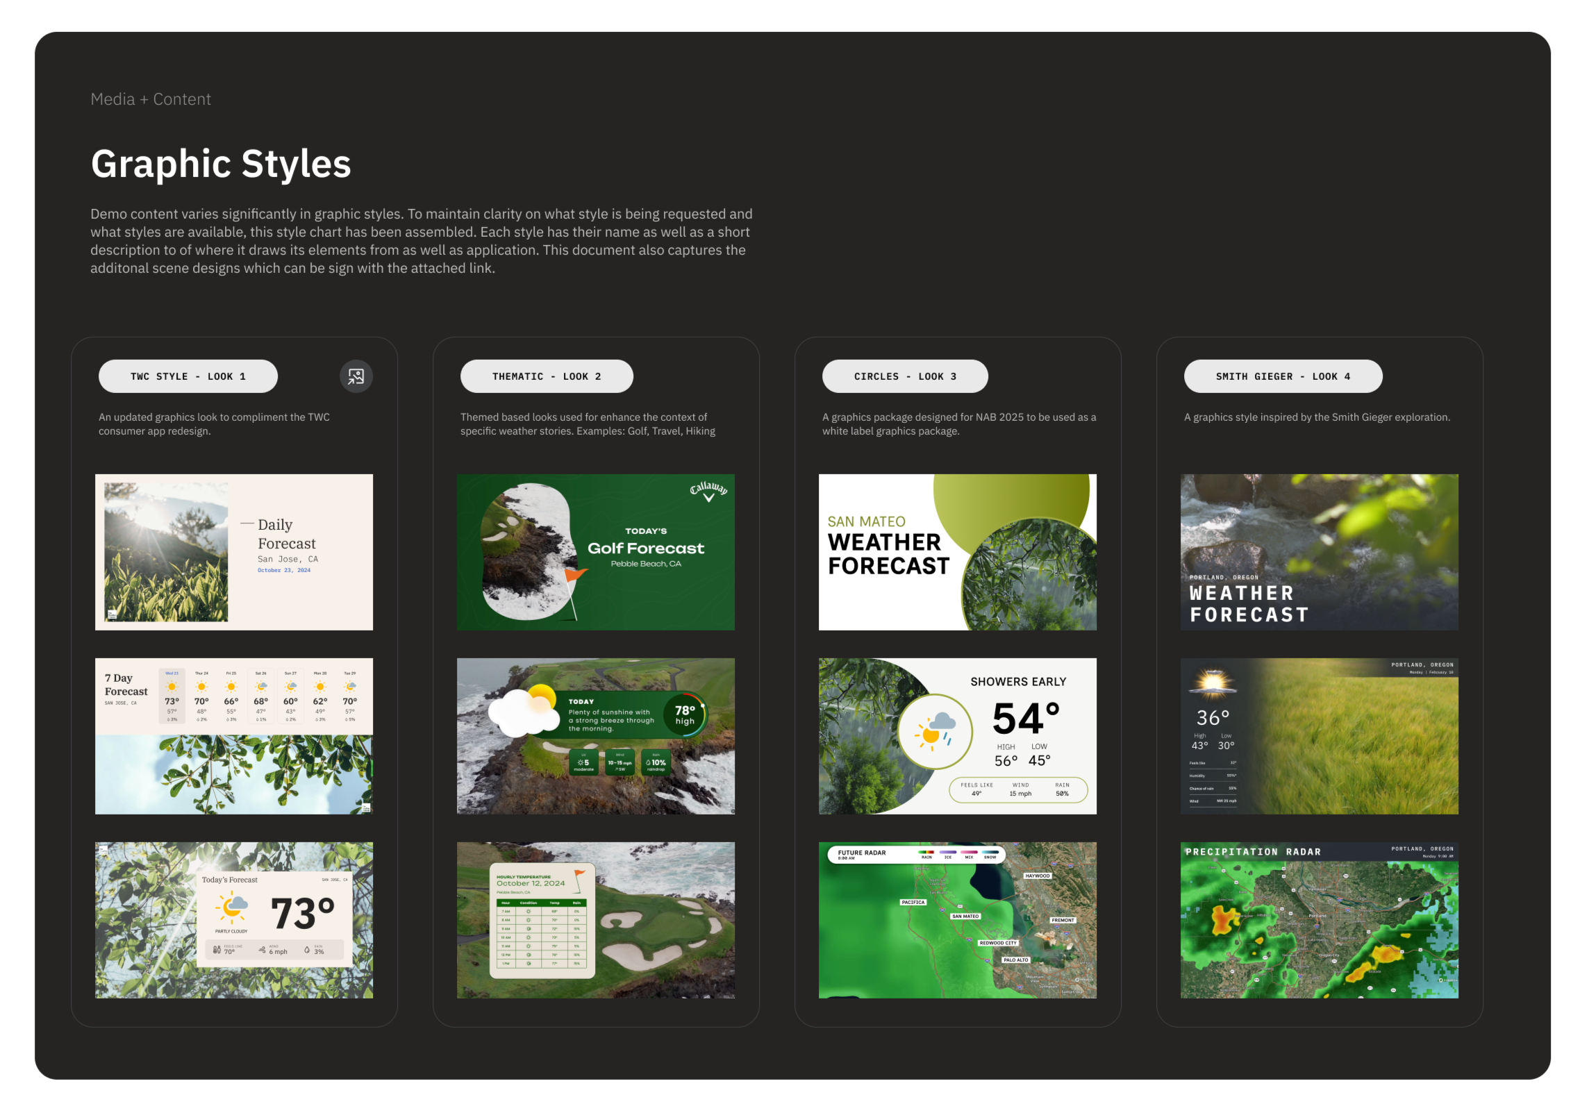
Task: Click the Future Radar rain/ice/mix/snow color legend
Action: pos(958,854)
